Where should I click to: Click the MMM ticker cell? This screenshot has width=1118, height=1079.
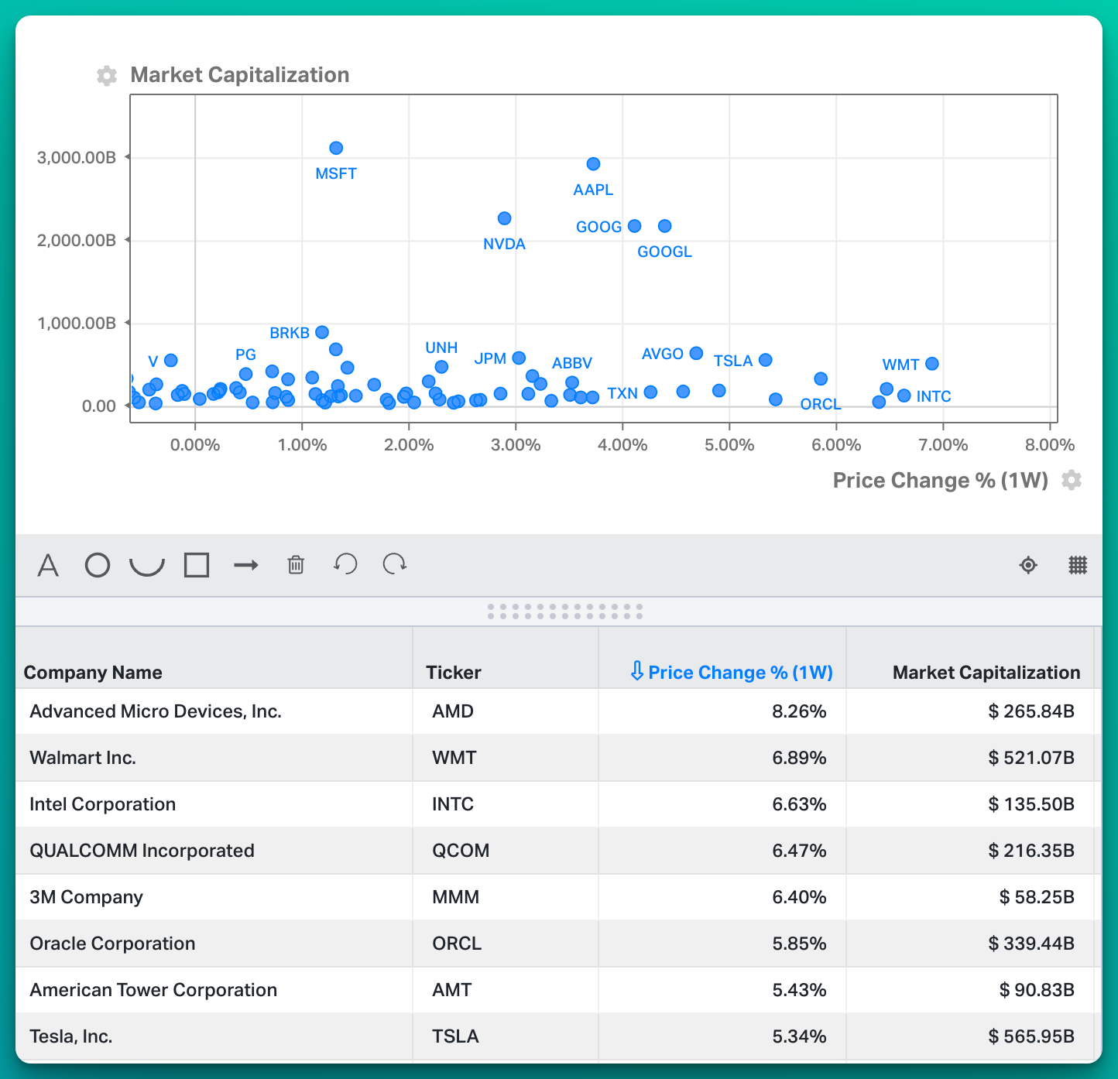coord(506,897)
